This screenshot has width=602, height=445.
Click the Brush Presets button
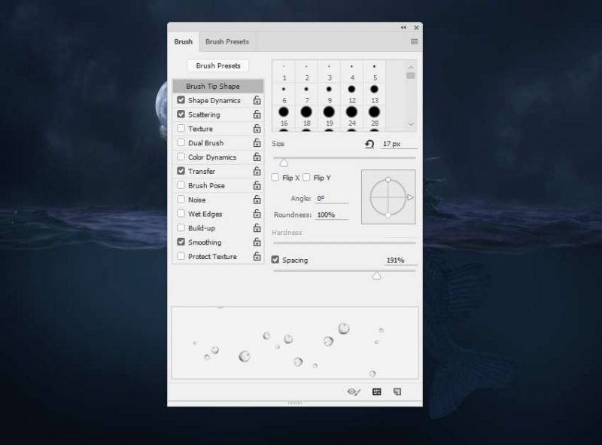click(218, 66)
